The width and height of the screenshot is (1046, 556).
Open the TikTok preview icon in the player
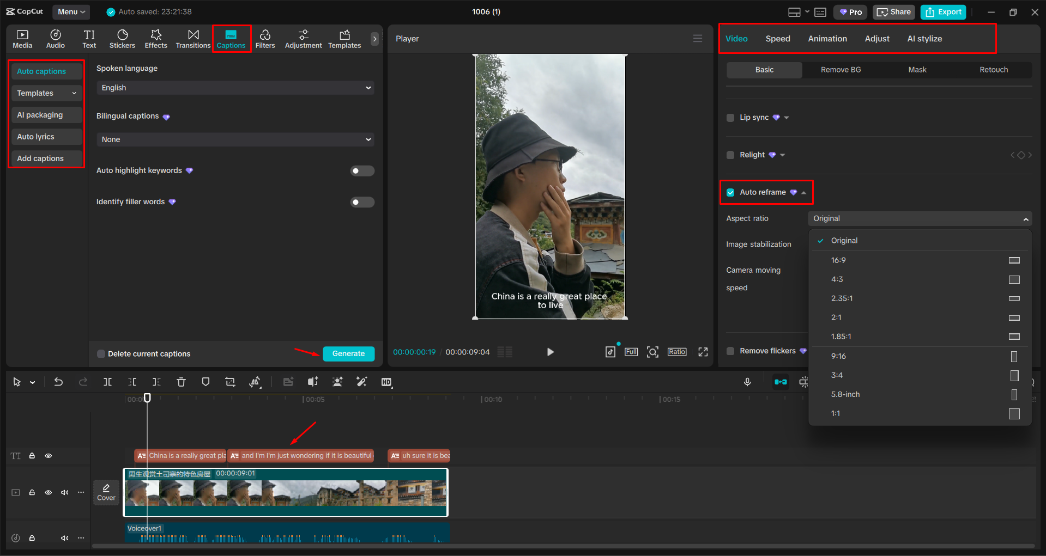(610, 352)
